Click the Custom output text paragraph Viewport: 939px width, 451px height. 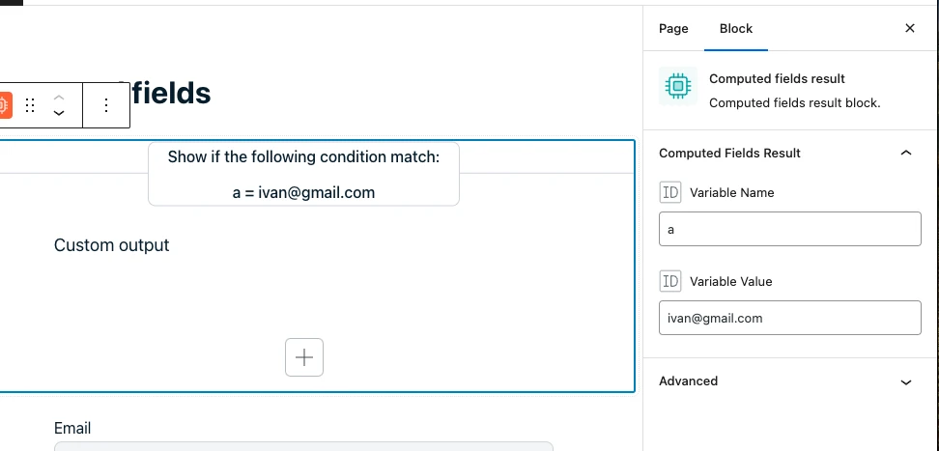(x=112, y=245)
